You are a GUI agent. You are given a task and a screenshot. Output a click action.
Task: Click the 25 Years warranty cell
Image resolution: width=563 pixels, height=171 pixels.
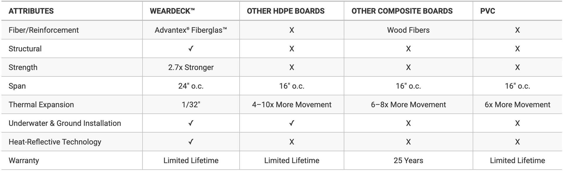coord(408,160)
